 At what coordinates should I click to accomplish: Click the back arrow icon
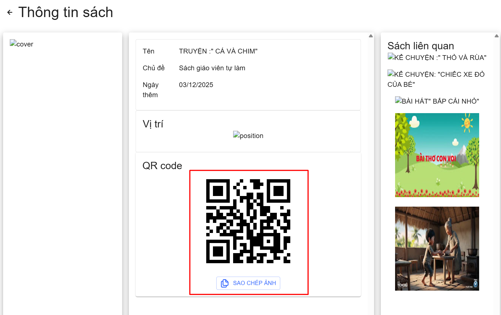[x=10, y=12]
